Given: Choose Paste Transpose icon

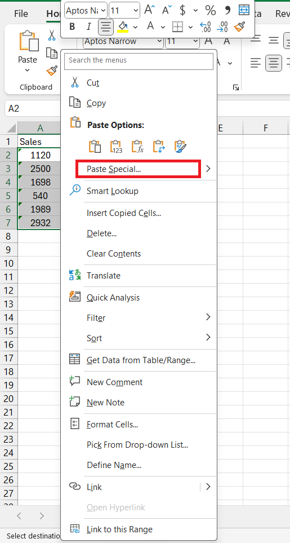Looking at the screenshot, I should coord(159,146).
